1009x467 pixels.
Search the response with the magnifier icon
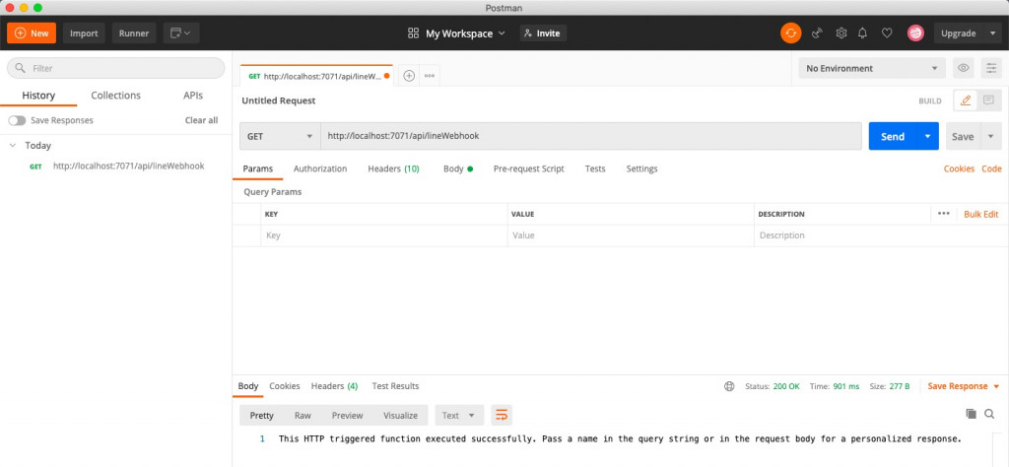(989, 414)
